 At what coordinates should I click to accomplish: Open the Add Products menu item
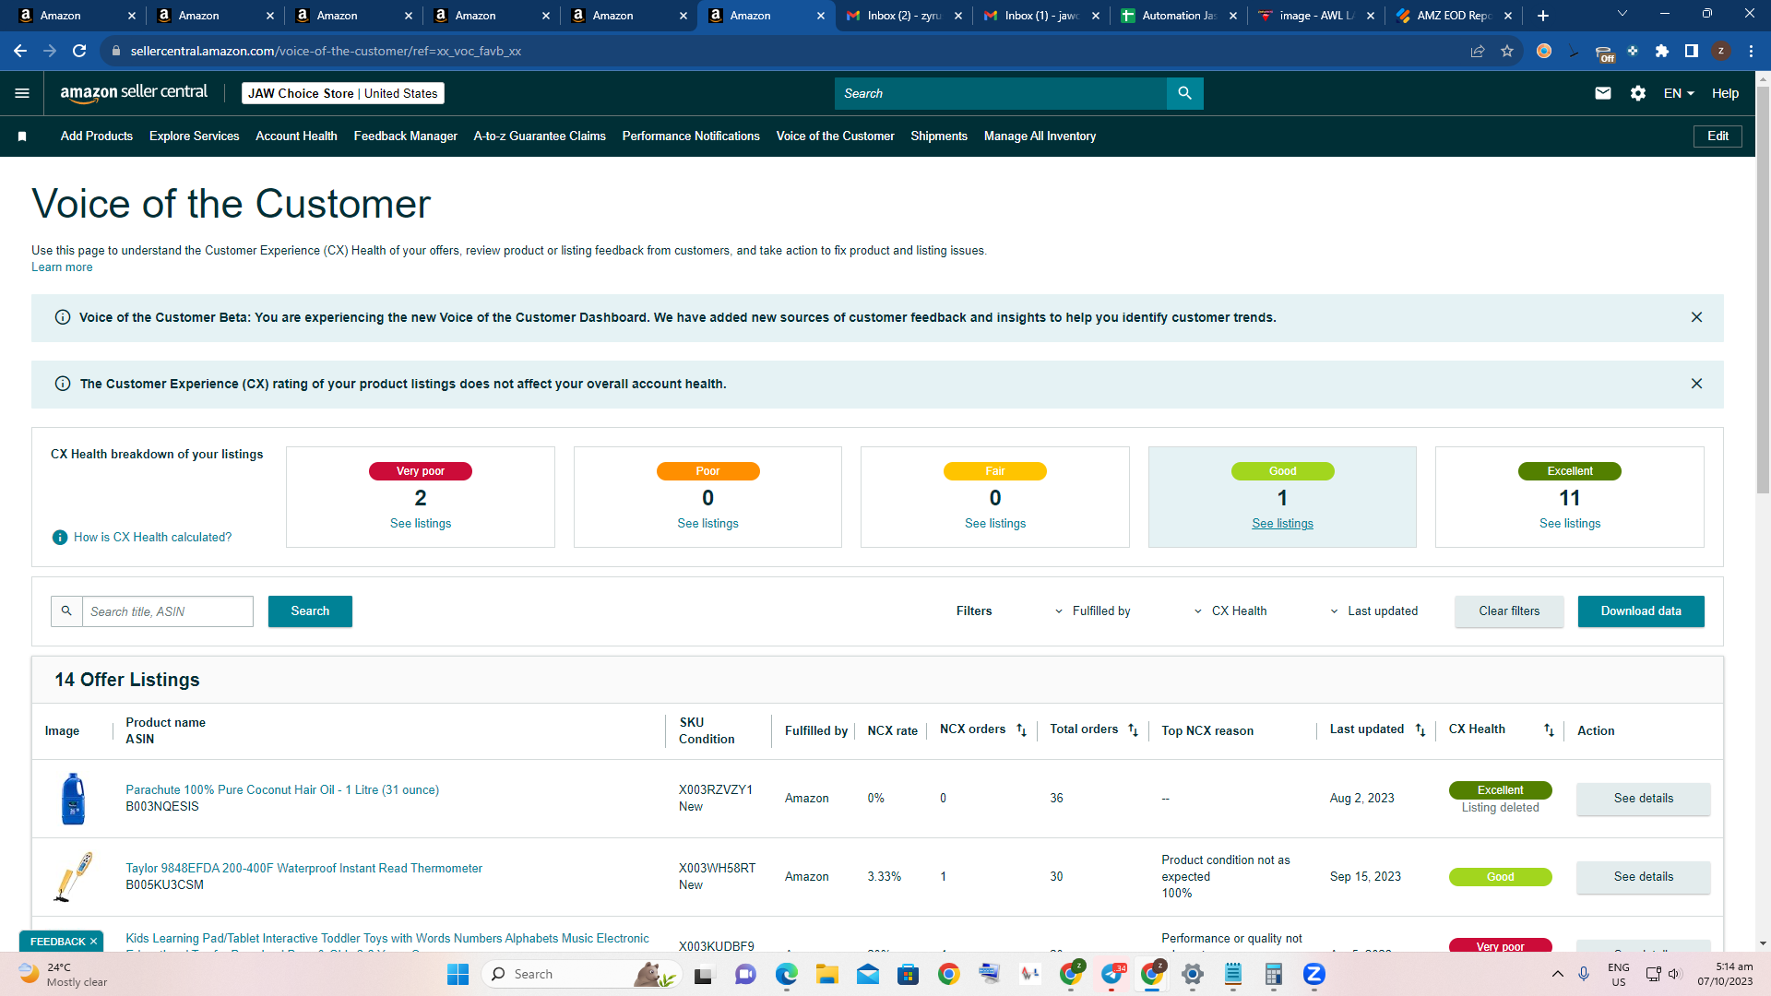97,136
